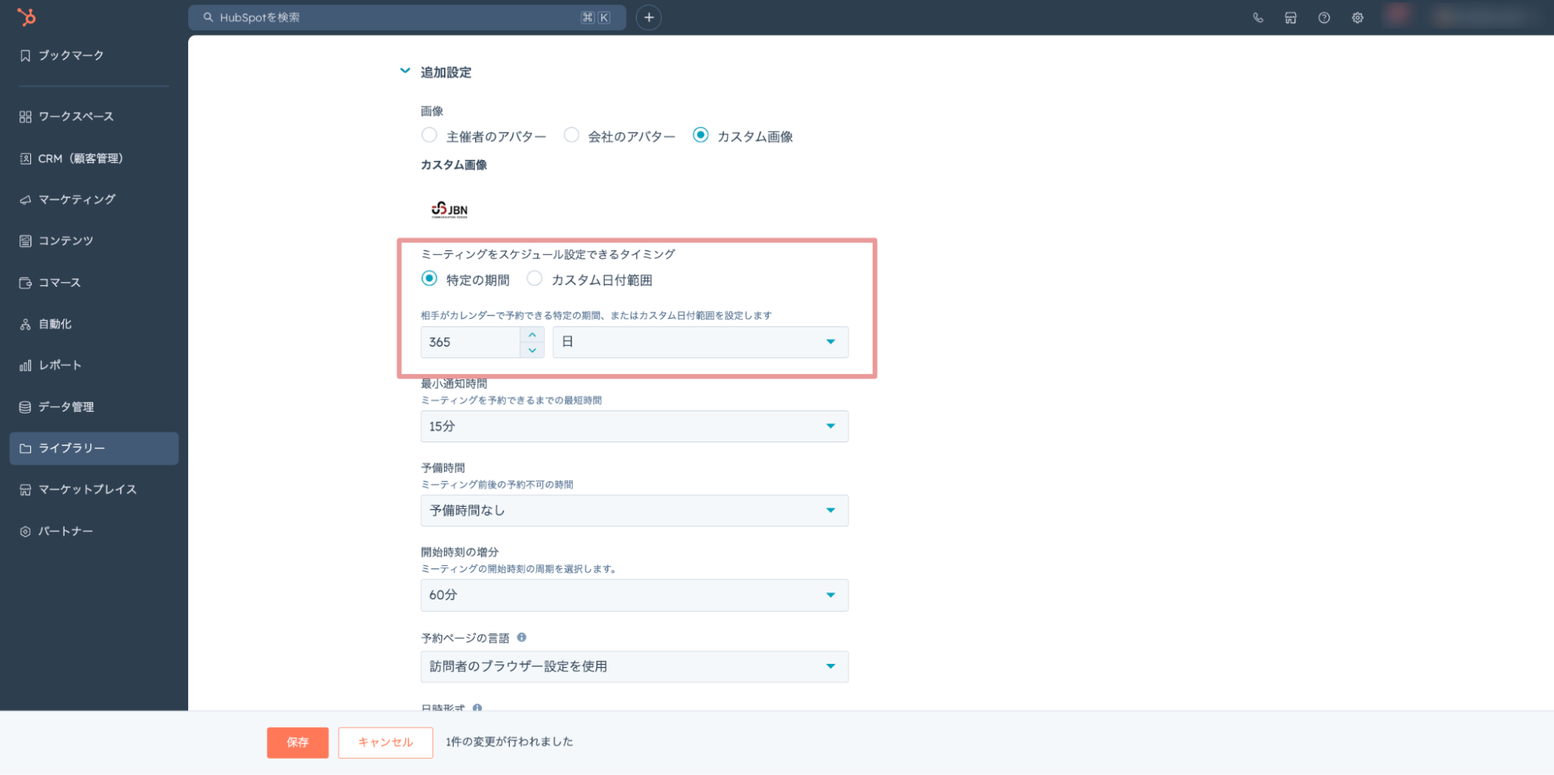The width and height of the screenshot is (1554, 775).
Task: Click the bookmark icon in sidebar
Action: (26, 55)
